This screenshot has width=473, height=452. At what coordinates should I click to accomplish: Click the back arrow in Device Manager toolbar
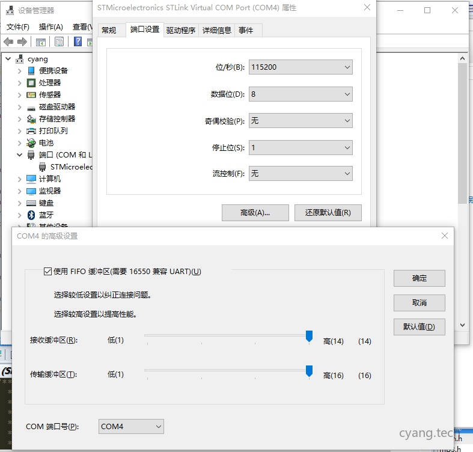pyautogui.click(x=8, y=41)
